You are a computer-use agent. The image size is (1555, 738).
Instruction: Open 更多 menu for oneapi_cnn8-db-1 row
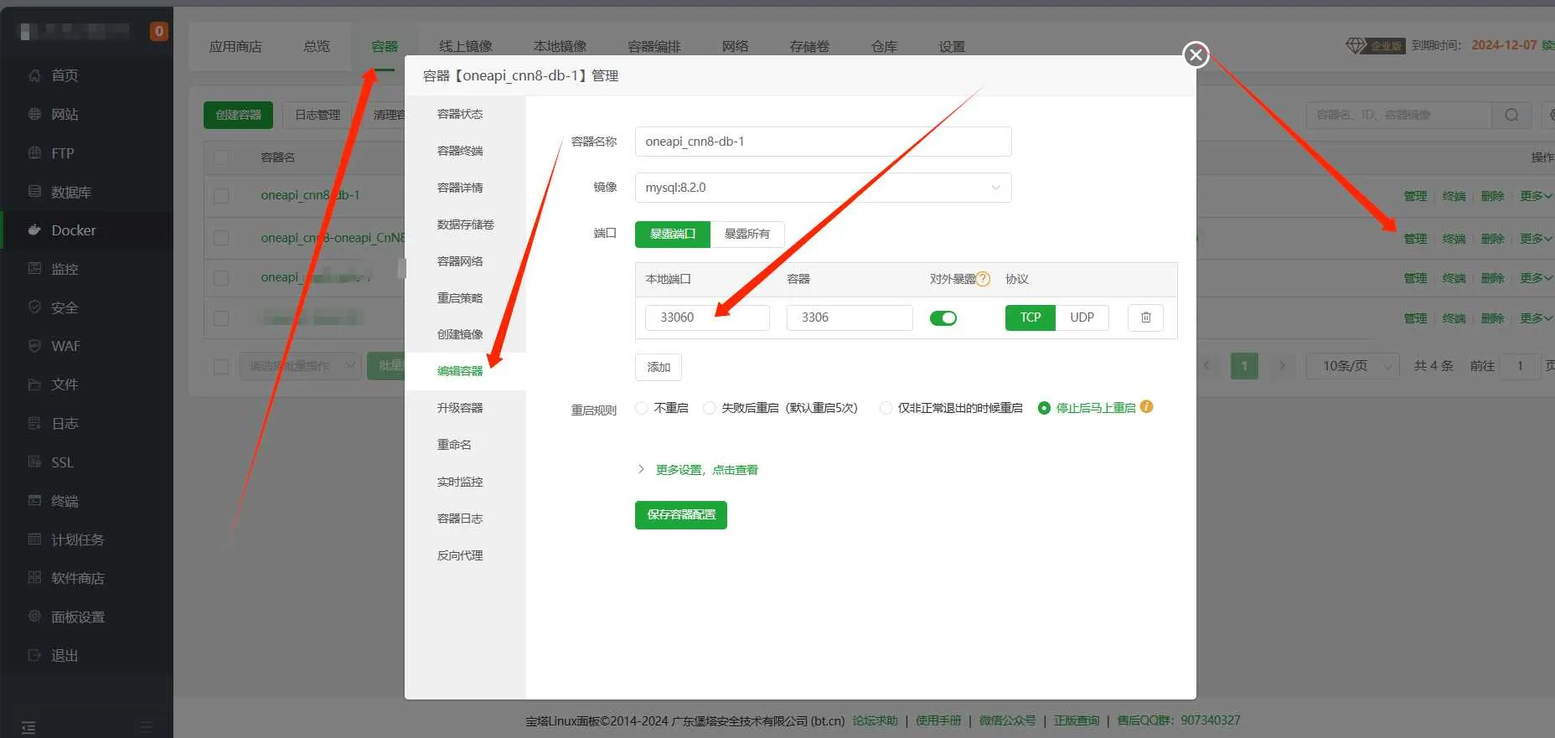(1536, 196)
